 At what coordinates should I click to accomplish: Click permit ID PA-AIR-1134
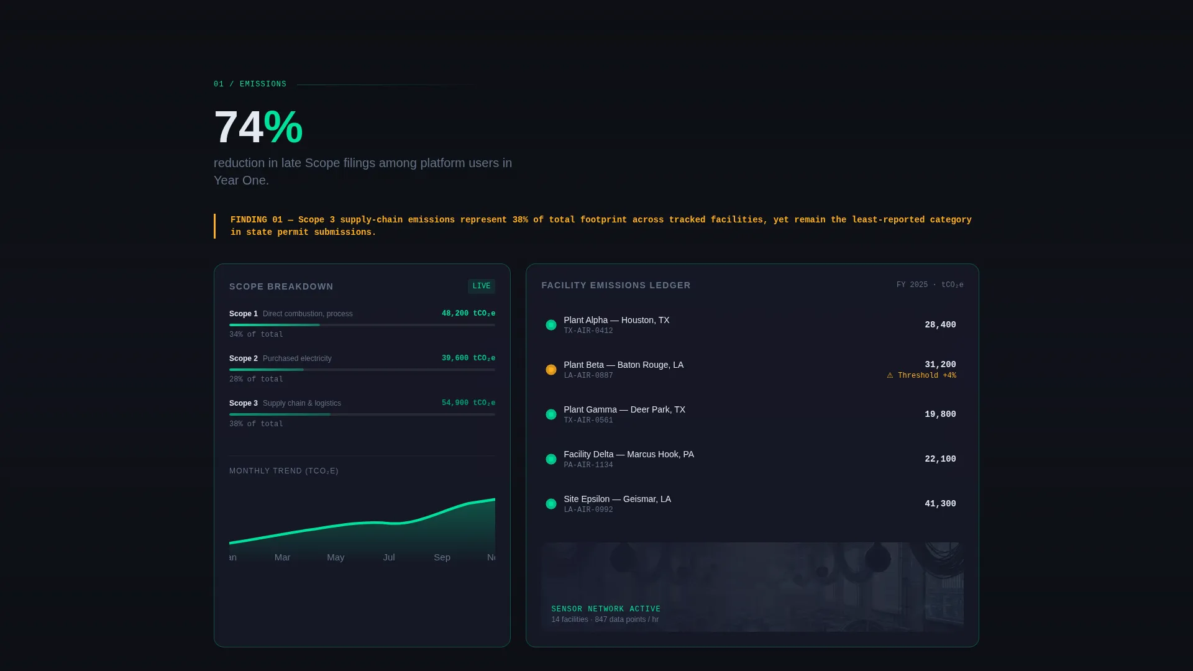click(x=588, y=465)
